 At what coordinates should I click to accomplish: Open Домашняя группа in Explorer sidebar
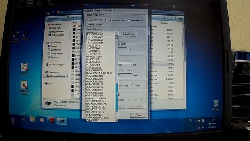point(55,65)
